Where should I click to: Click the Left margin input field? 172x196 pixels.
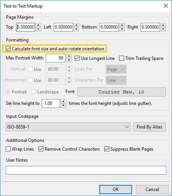(63, 27)
